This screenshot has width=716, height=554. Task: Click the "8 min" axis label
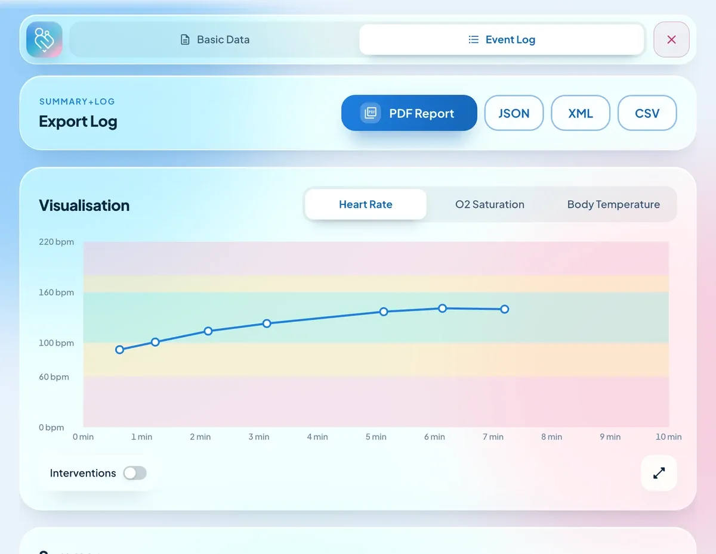552,437
